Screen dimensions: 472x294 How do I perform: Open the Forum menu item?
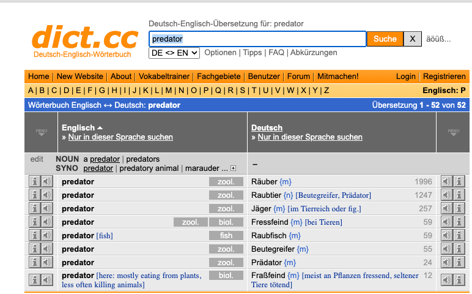[x=298, y=77]
